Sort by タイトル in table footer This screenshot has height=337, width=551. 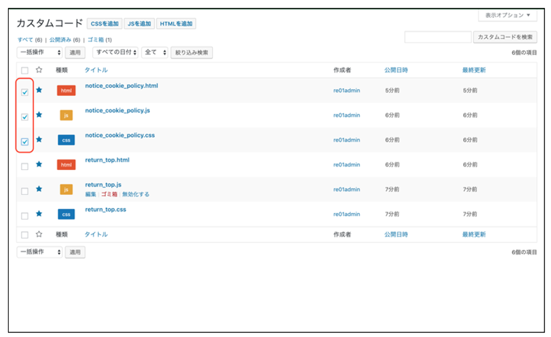click(96, 234)
